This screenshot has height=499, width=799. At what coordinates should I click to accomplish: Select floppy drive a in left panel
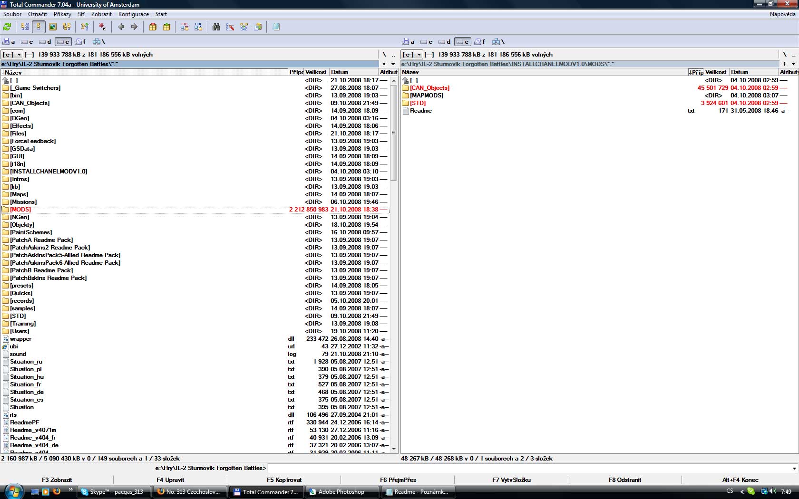[9, 42]
